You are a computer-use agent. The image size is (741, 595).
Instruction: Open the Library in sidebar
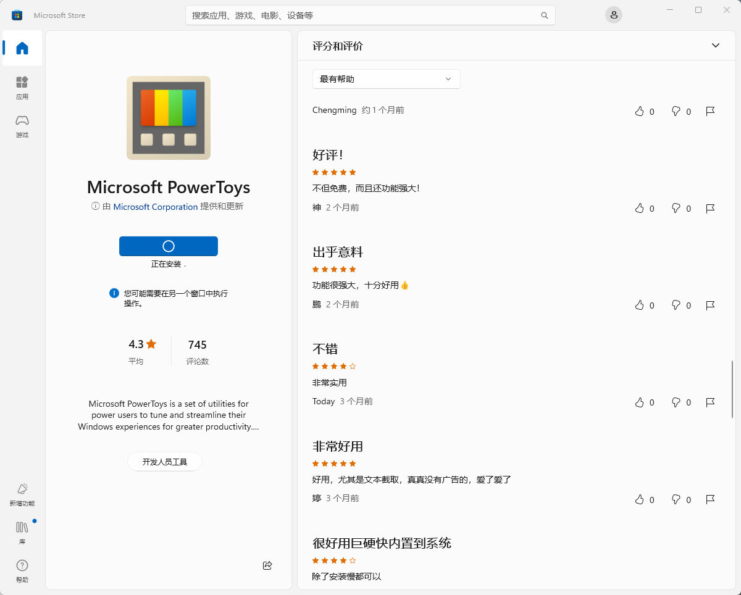click(22, 532)
